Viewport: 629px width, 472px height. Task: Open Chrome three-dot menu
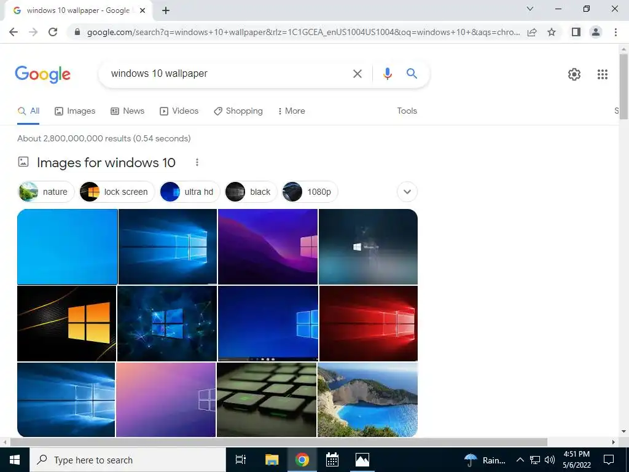615,32
